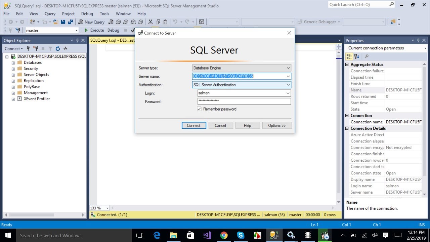Collapse the DESKTOP-M1CFU5F\SQLEXPRESS server node
Image resolution: width=430 pixels, height=242 pixels.
point(7,57)
